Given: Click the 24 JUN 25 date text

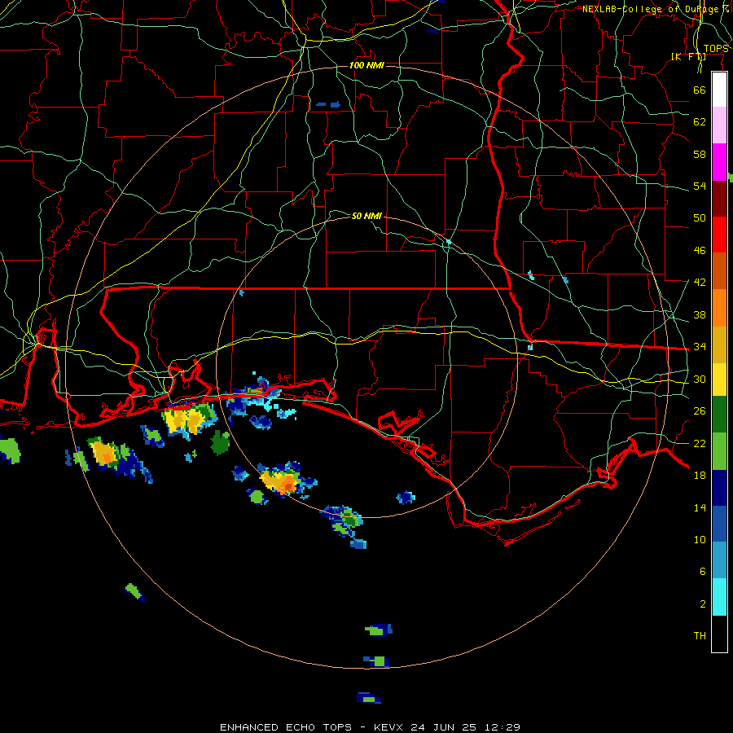Looking at the screenshot, I should (444, 727).
